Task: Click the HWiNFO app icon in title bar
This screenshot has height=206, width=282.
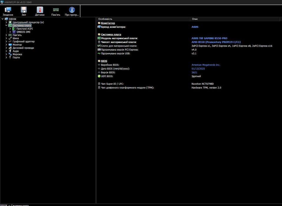Action: point(2,2)
